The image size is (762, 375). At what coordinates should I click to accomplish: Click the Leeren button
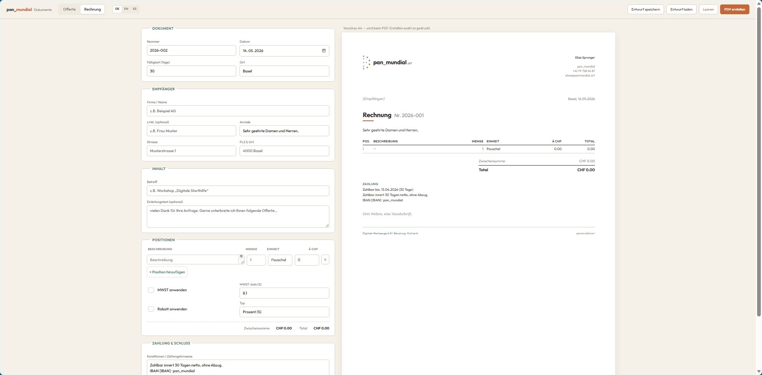click(x=708, y=9)
